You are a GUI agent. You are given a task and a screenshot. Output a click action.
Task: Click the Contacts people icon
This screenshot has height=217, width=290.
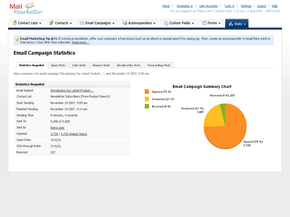(51, 23)
